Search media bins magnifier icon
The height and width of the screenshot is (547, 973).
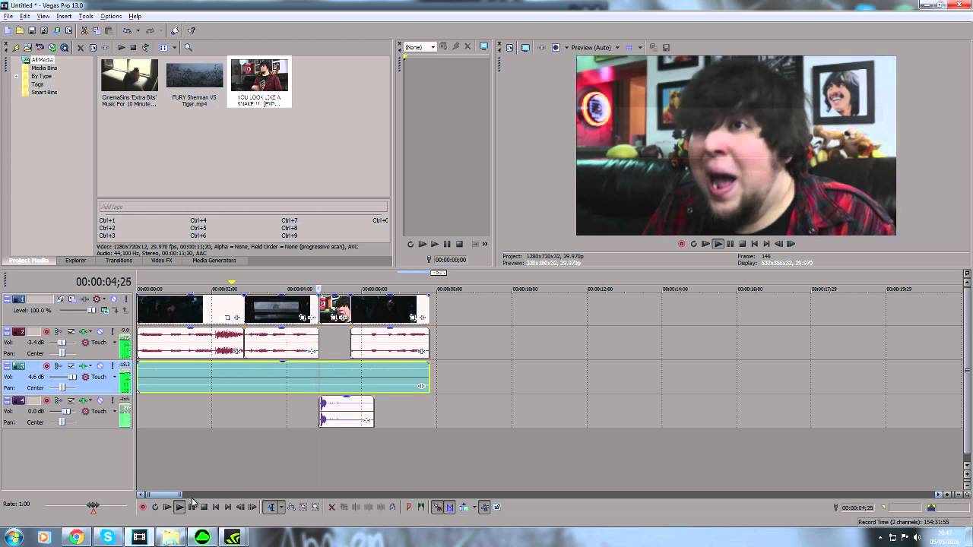pos(188,47)
